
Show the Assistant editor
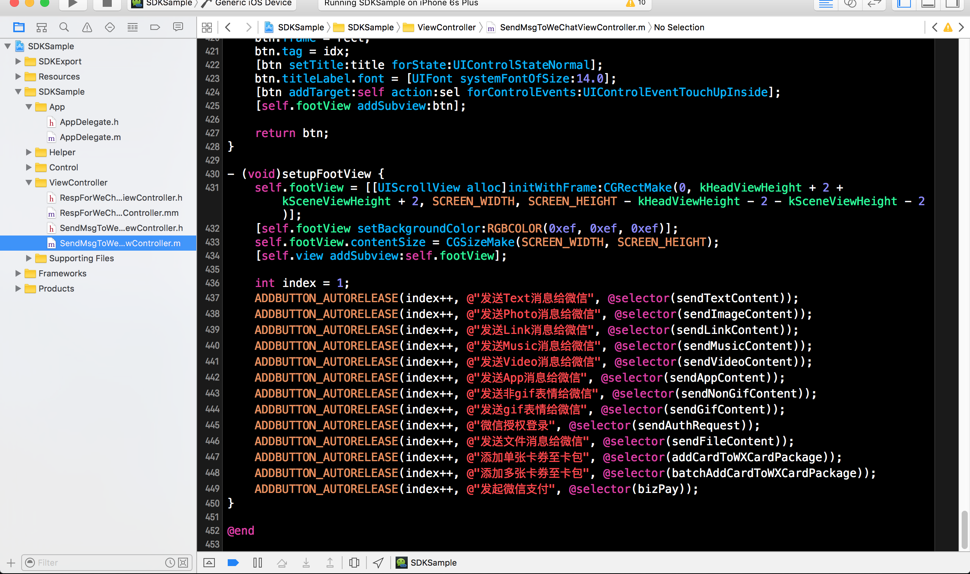[x=850, y=4]
